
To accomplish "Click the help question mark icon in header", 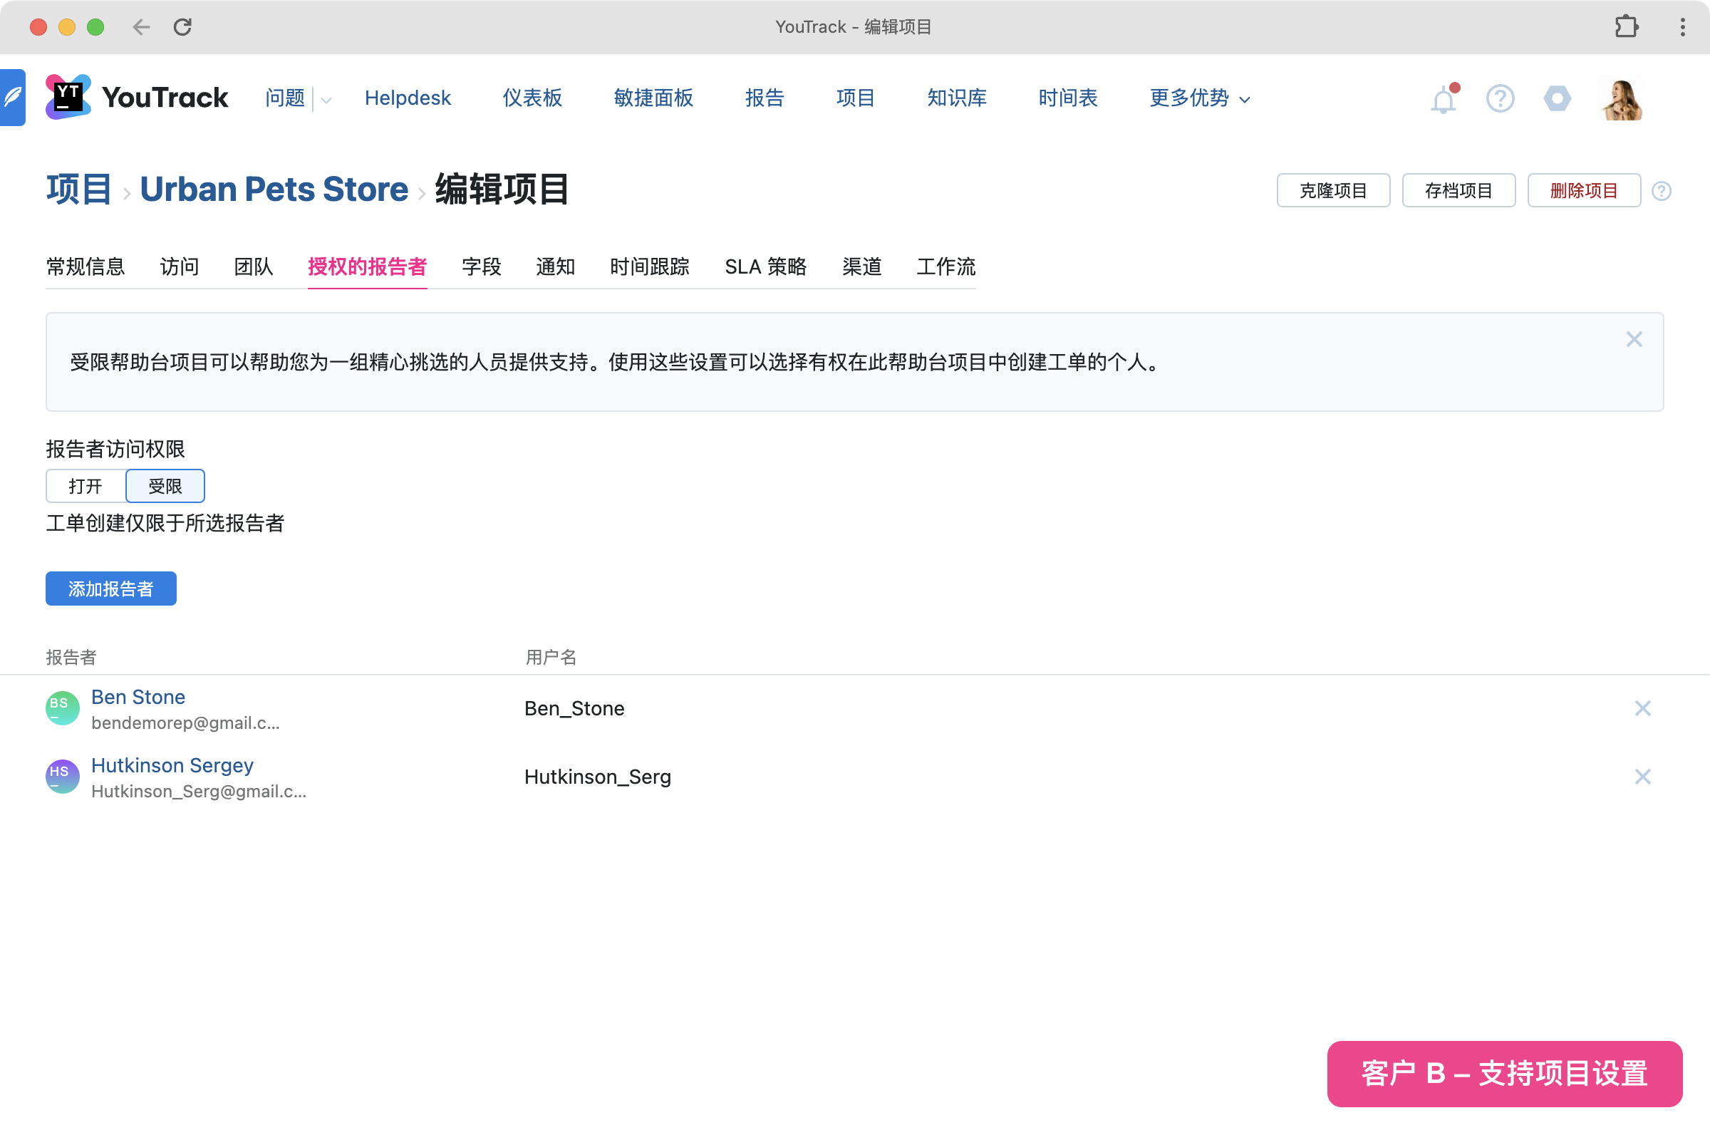I will [1500, 98].
